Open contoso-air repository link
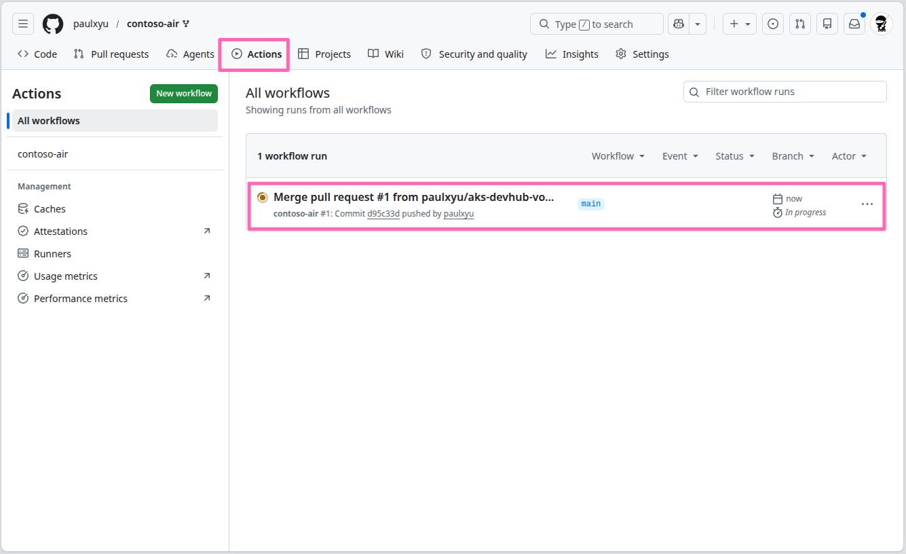This screenshot has width=906, height=554. (153, 24)
